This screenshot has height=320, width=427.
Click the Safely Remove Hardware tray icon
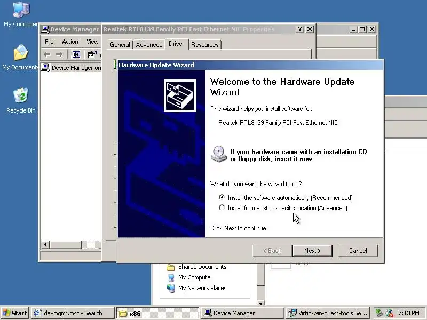tap(379, 313)
